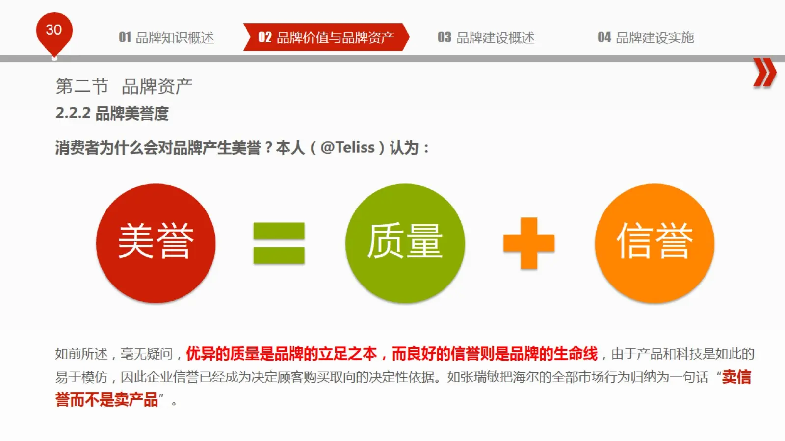
Task: Switch to the 03 品牌建设概述 tab
Action: pyautogui.click(x=486, y=38)
